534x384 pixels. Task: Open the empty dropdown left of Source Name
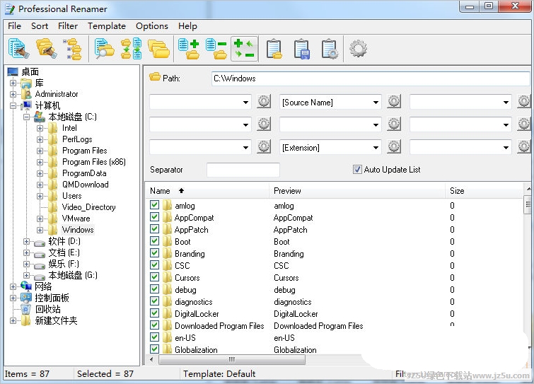pos(245,102)
